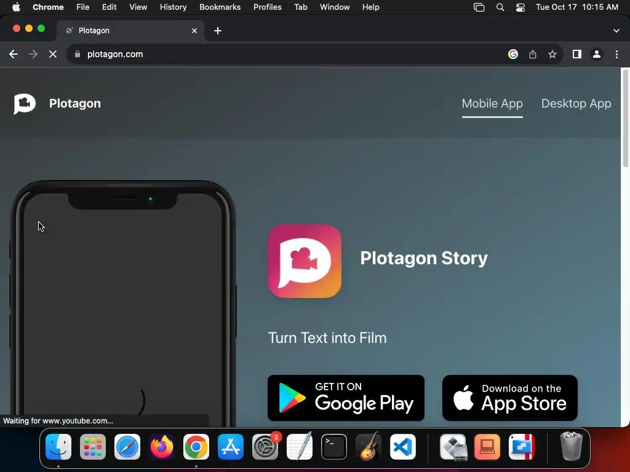Open the Tab menu
The image size is (630, 472).
click(x=300, y=7)
